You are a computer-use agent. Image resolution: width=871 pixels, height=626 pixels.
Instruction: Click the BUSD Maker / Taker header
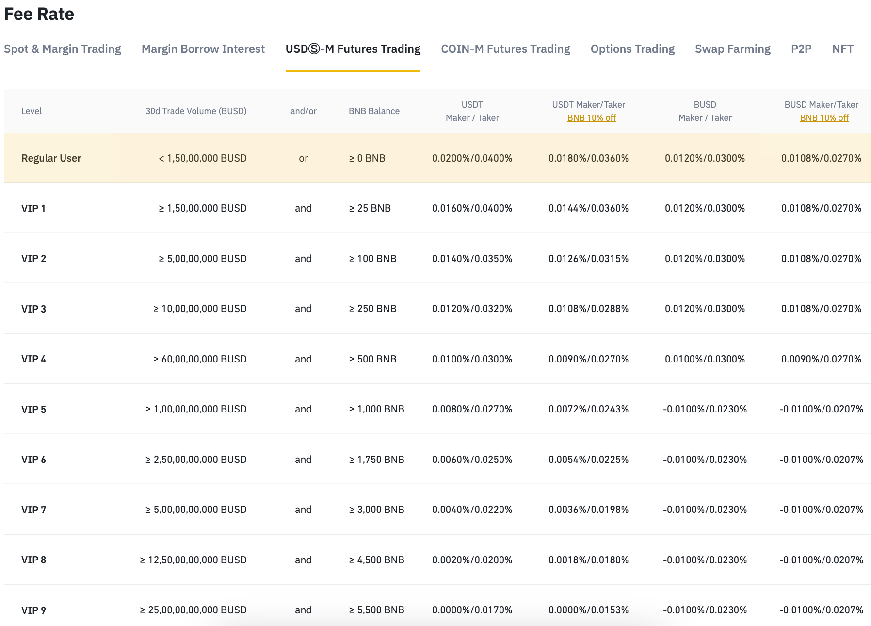[705, 111]
